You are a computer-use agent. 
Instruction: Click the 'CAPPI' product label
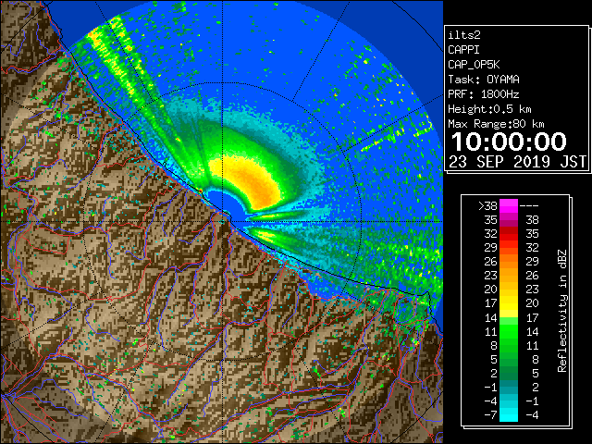pyautogui.click(x=463, y=50)
